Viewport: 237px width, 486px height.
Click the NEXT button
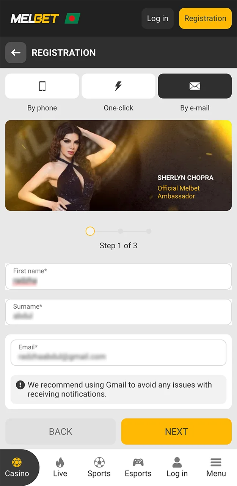tap(176, 431)
